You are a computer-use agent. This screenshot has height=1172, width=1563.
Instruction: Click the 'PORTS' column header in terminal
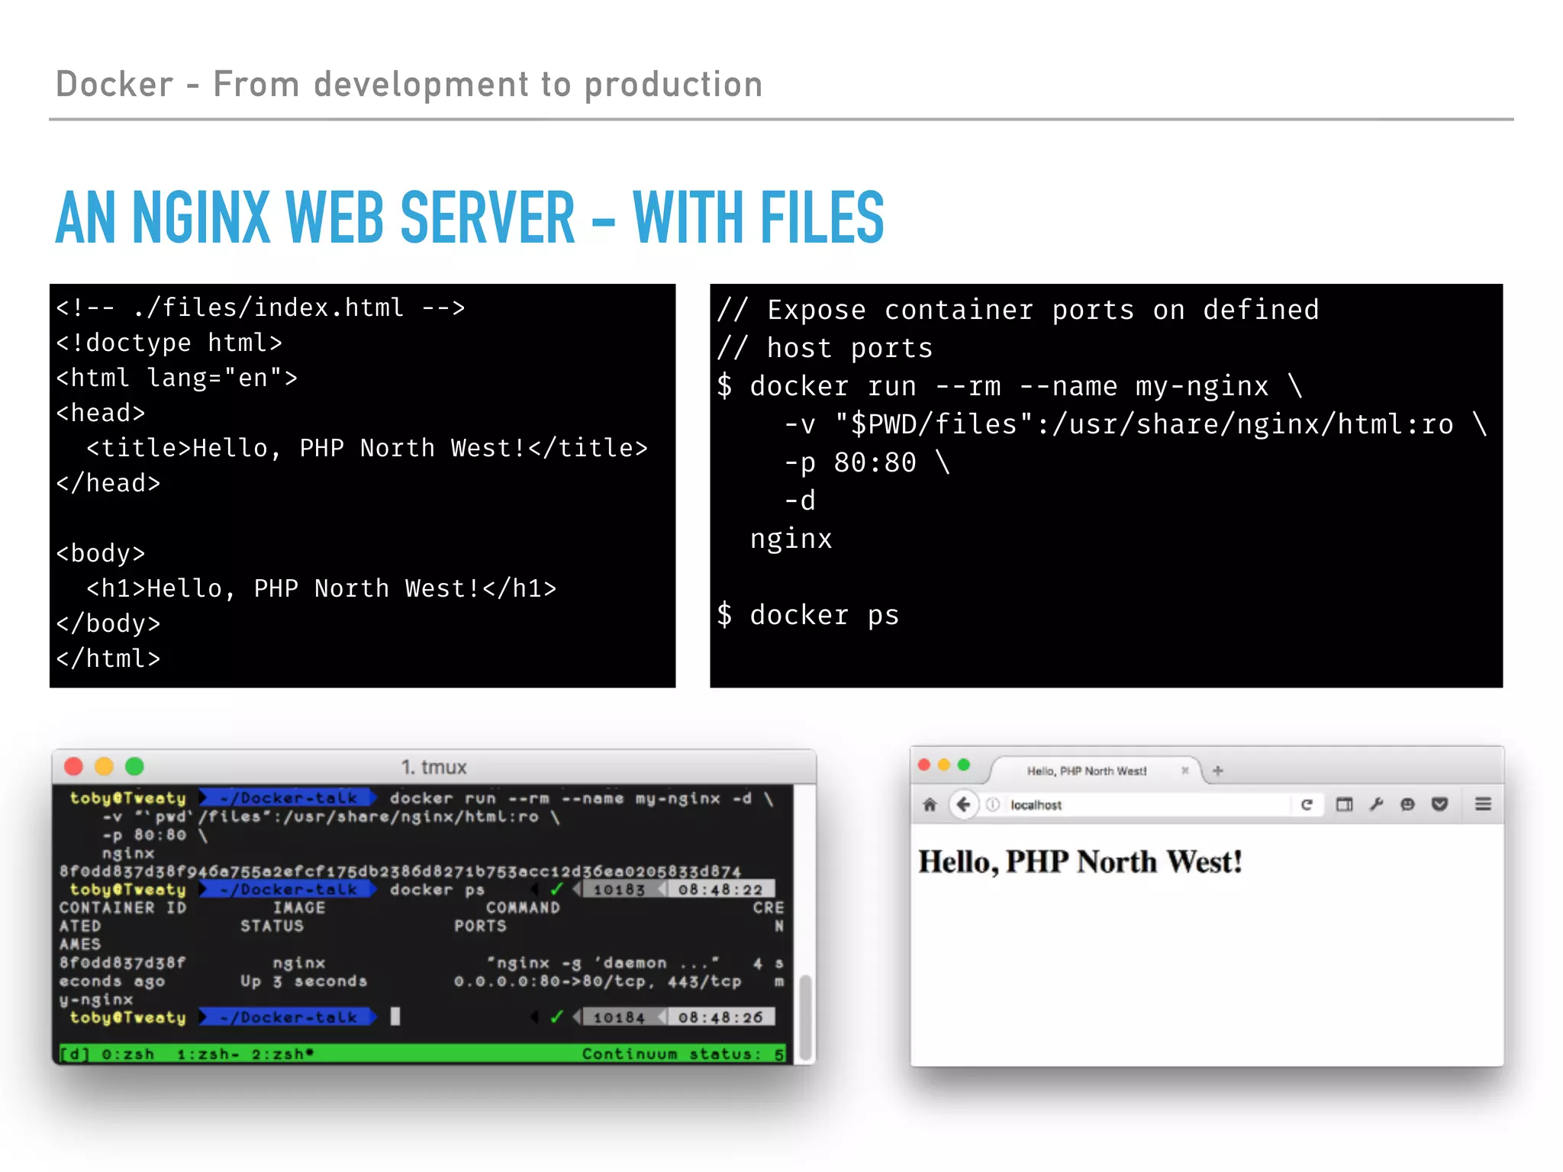(x=480, y=926)
